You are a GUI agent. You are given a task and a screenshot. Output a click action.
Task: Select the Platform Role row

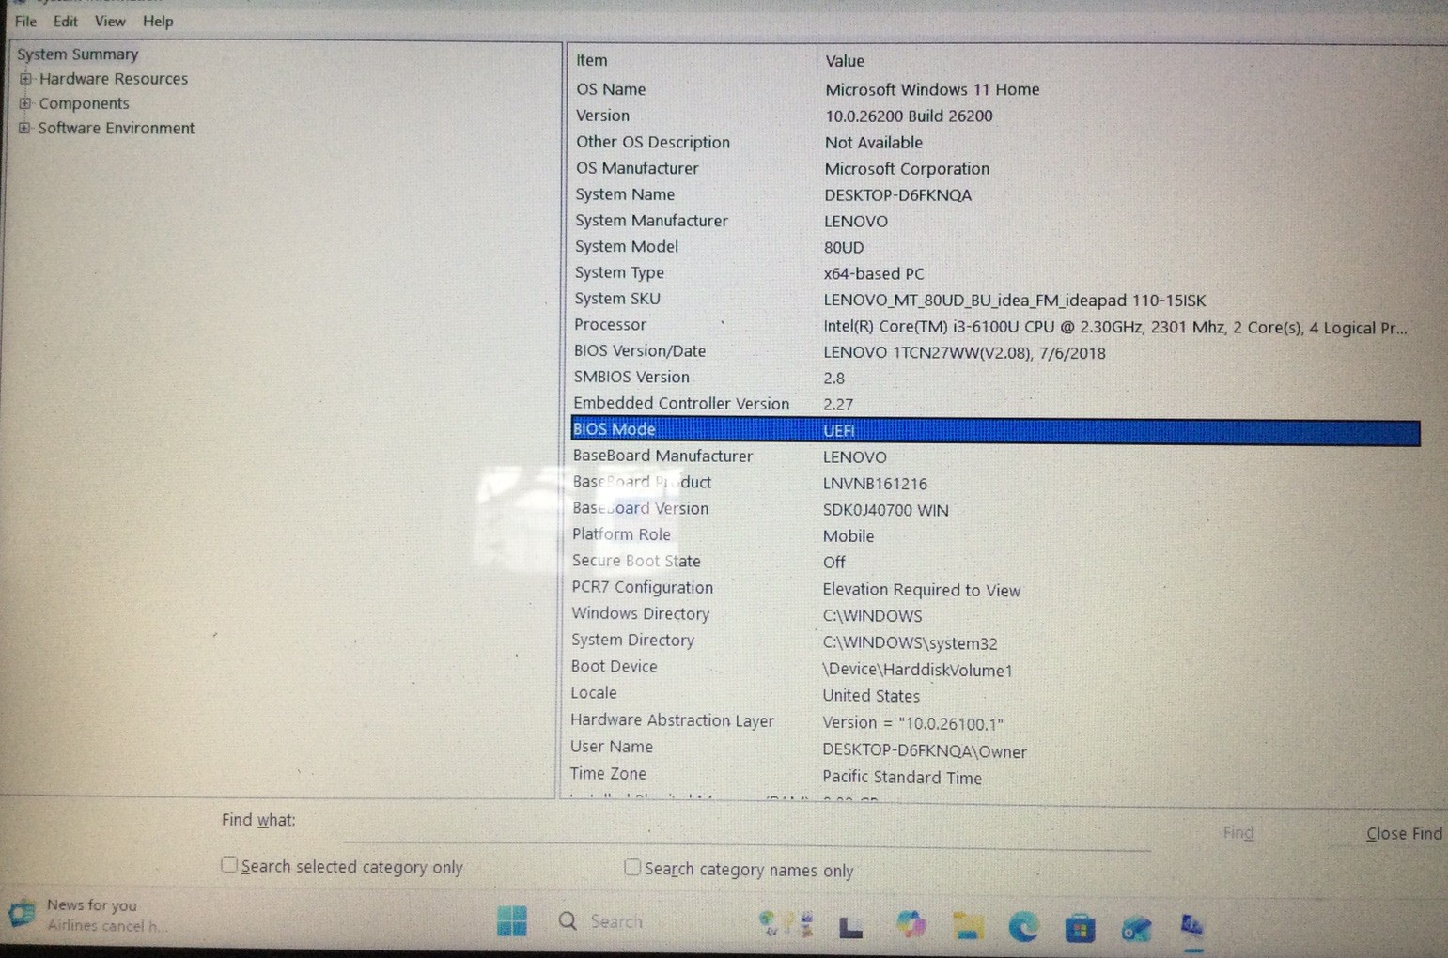(996, 535)
